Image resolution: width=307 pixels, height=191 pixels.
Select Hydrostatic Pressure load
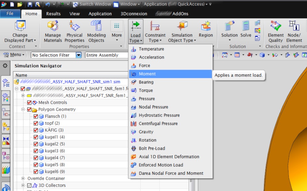tap(170, 115)
